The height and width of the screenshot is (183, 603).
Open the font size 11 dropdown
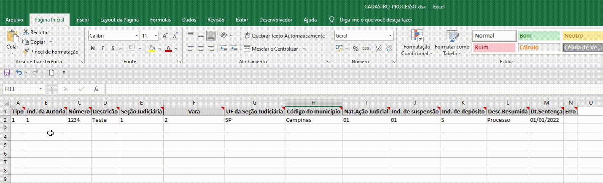tap(156, 36)
